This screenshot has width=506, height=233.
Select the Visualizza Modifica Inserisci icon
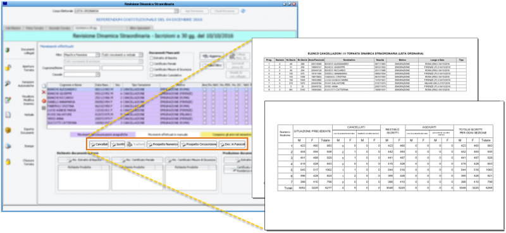click(x=8, y=100)
